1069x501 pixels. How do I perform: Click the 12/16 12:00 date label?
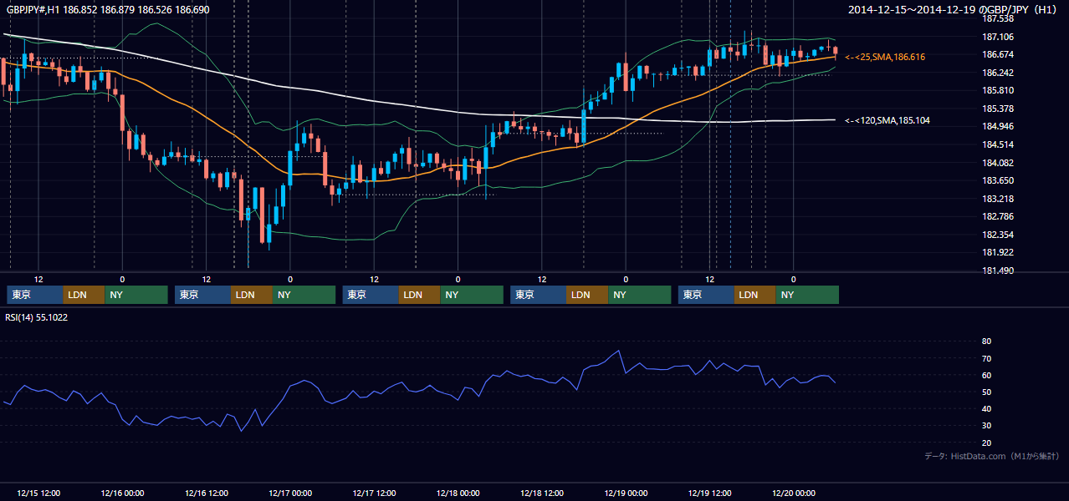[x=207, y=493]
